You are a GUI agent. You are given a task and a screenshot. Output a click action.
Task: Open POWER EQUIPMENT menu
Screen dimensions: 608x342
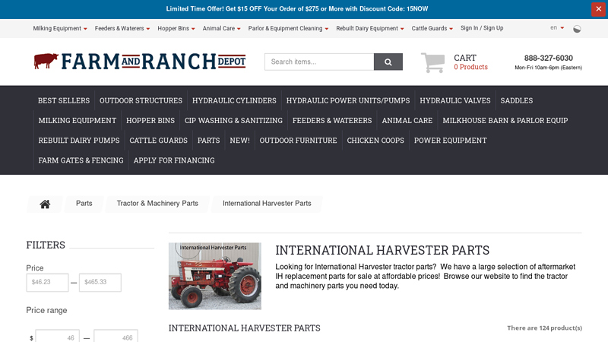(x=450, y=141)
